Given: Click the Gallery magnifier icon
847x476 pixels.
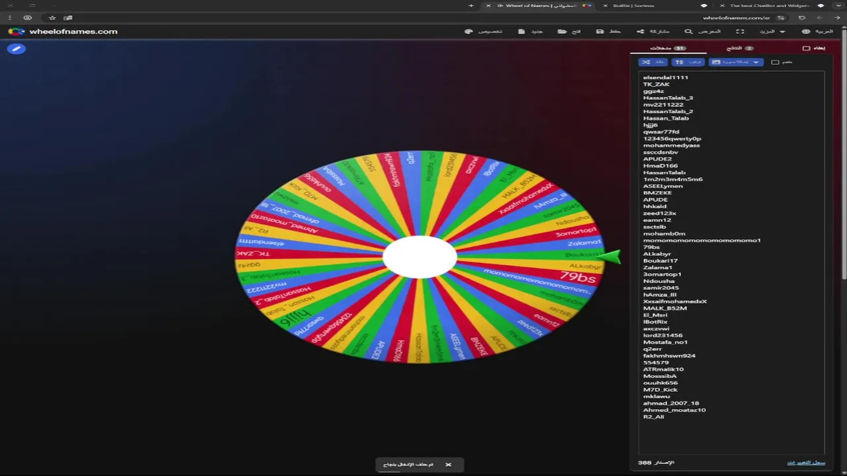Looking at the screenshot, I should [x=688, y=31].
